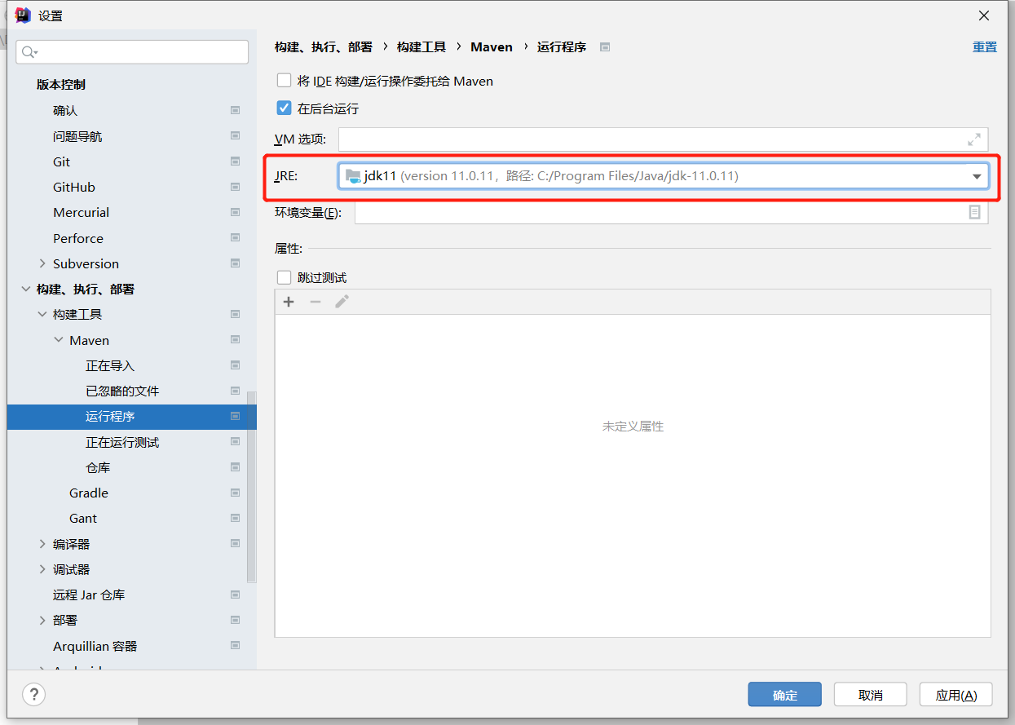This screenshot has width=1015, height=725.
Task: Click the 重置 link
Action: coord(985,47)
